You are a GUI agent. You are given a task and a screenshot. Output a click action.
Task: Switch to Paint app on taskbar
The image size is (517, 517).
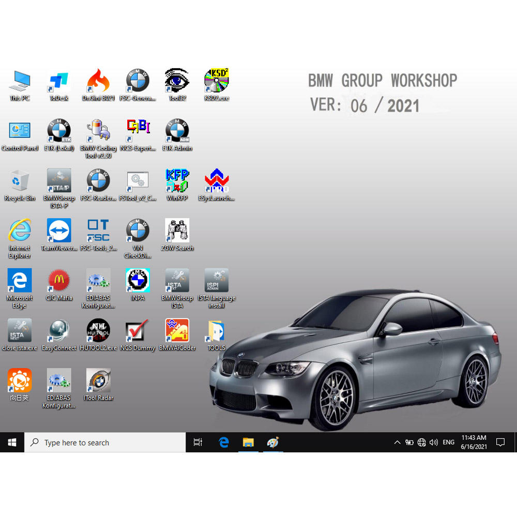coord(273,443)
